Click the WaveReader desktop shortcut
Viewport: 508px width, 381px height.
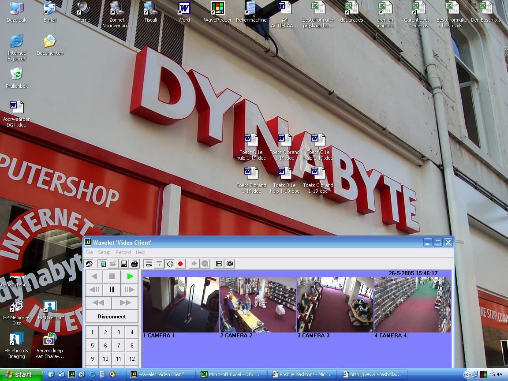[x=218, y=12]
